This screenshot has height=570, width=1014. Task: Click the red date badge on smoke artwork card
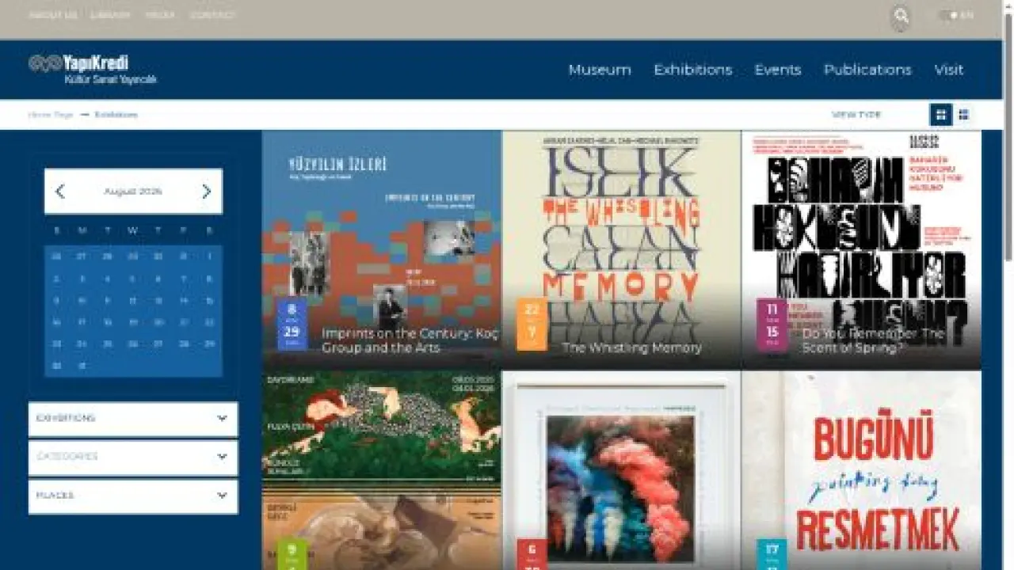[532, 554]
